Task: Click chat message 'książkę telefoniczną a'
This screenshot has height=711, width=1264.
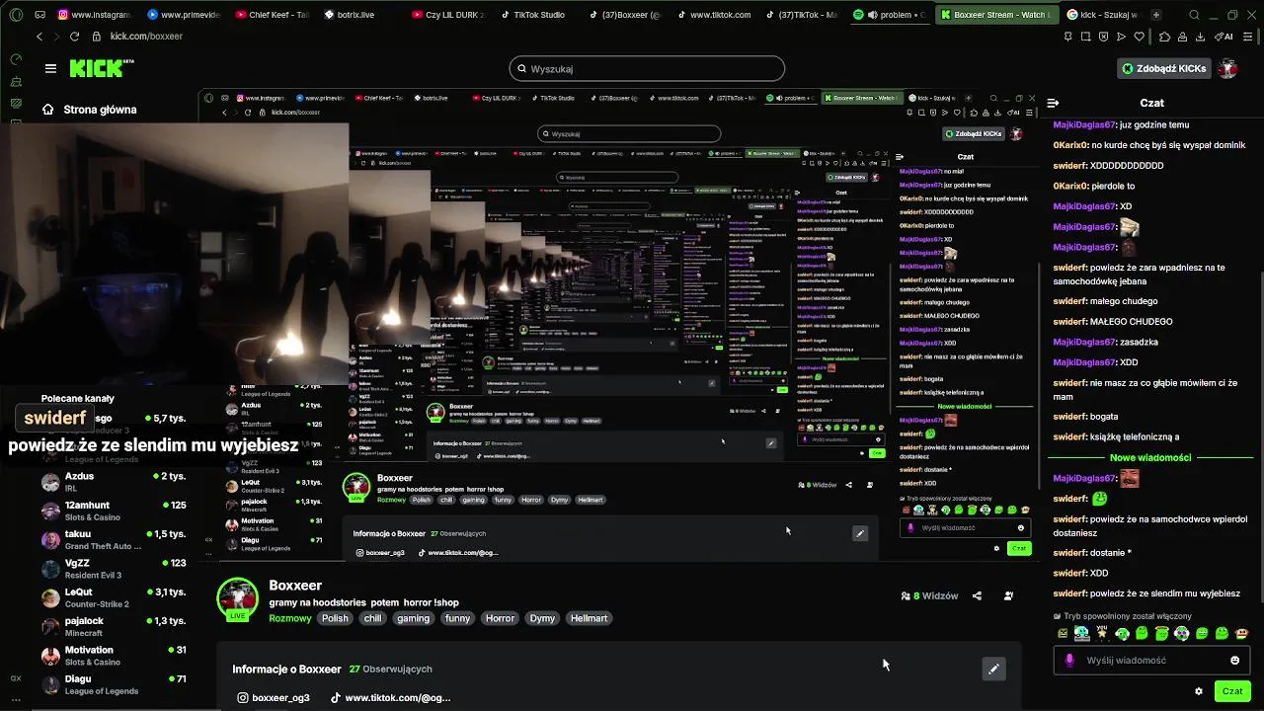Action: click(1134, 437)
